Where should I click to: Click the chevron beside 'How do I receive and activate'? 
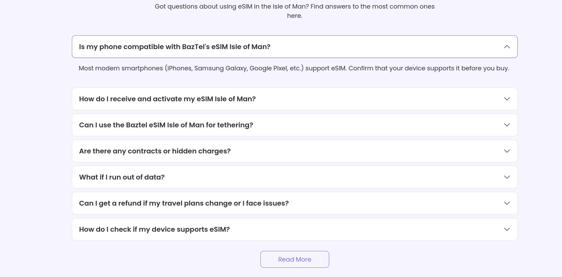(x=507, y=99)
